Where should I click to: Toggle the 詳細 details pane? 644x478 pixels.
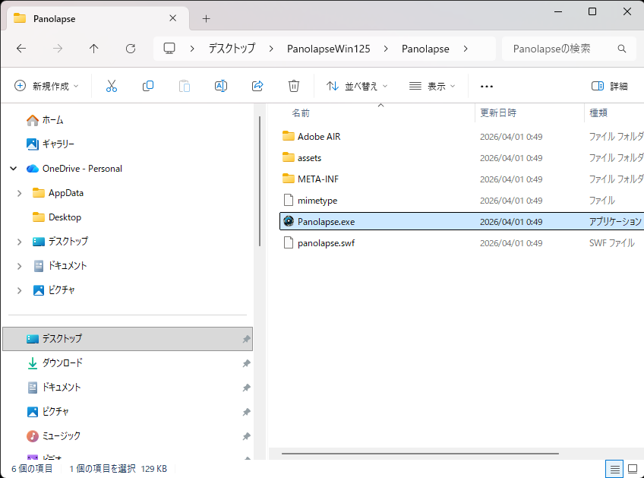(x=609, y=86)
